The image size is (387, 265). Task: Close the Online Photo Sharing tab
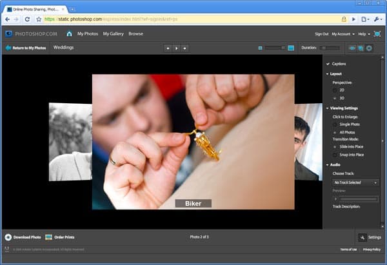(63, 10)
